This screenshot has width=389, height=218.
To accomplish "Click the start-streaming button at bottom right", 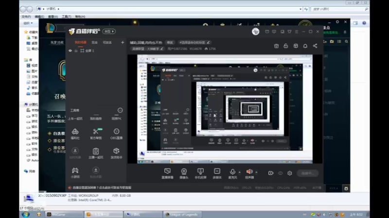I will click(x=308, y=173).
